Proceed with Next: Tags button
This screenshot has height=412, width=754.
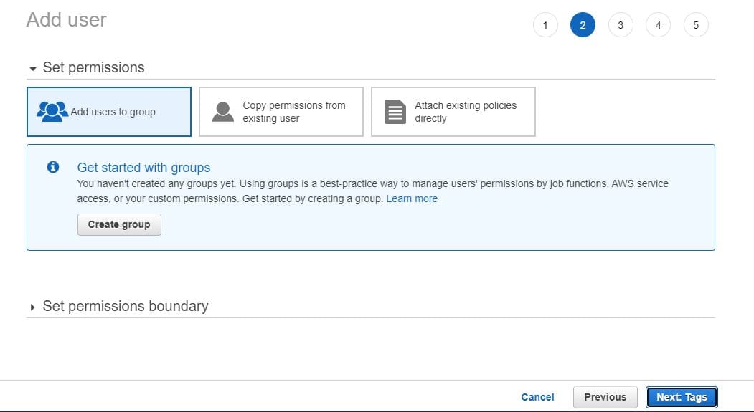(682, 397)
